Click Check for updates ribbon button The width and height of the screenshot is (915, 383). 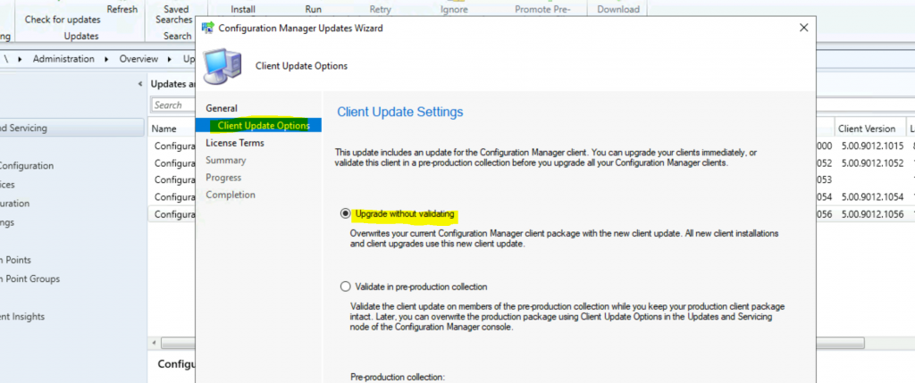click(63, 20)
